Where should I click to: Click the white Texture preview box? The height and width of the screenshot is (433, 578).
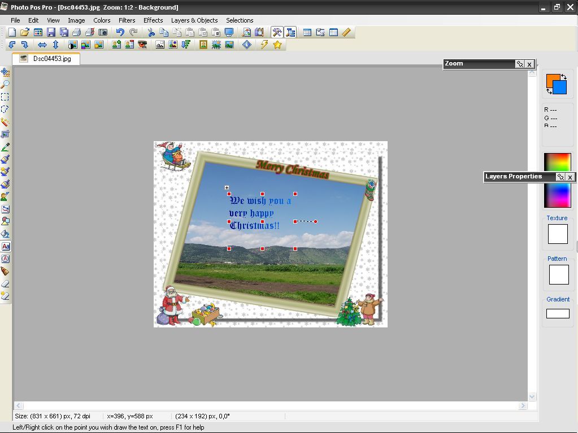coord(557,234)
